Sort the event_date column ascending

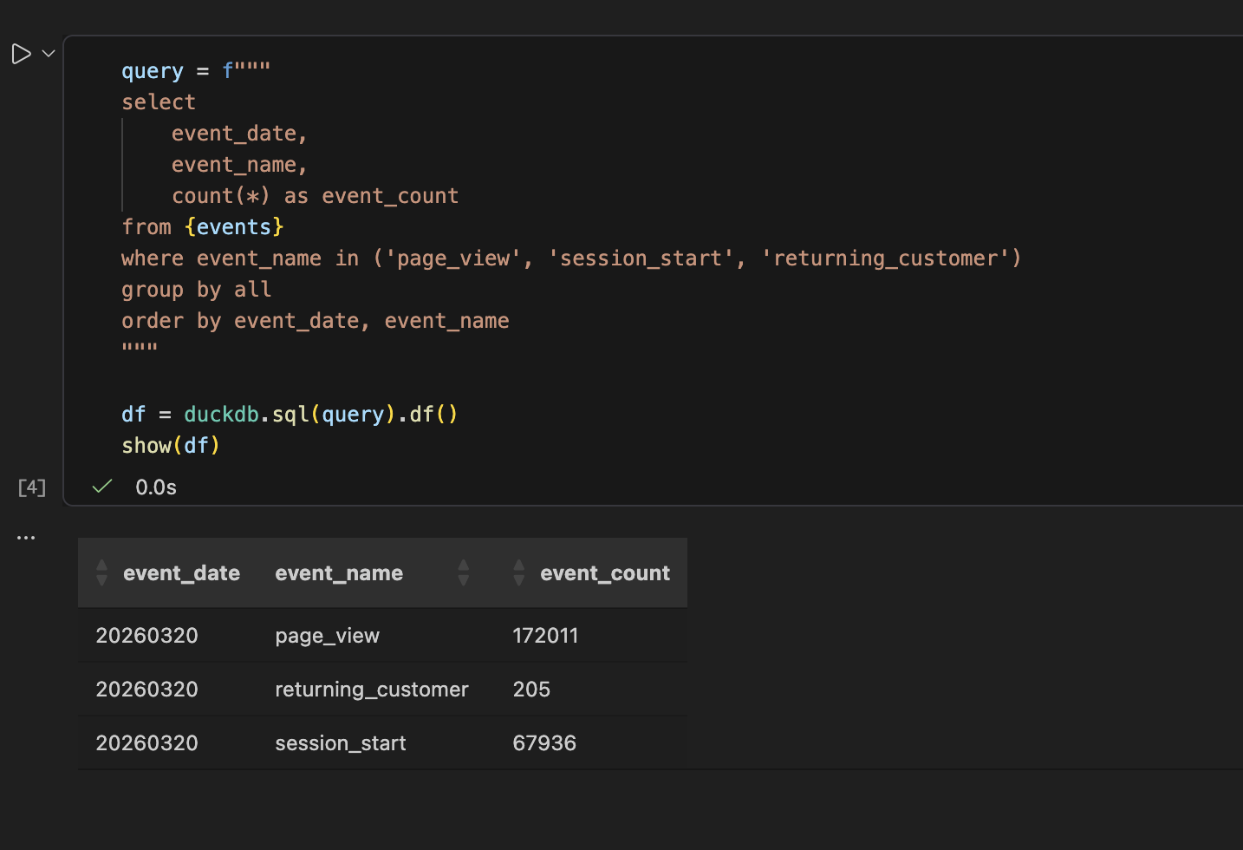click(x=101, y=566)
